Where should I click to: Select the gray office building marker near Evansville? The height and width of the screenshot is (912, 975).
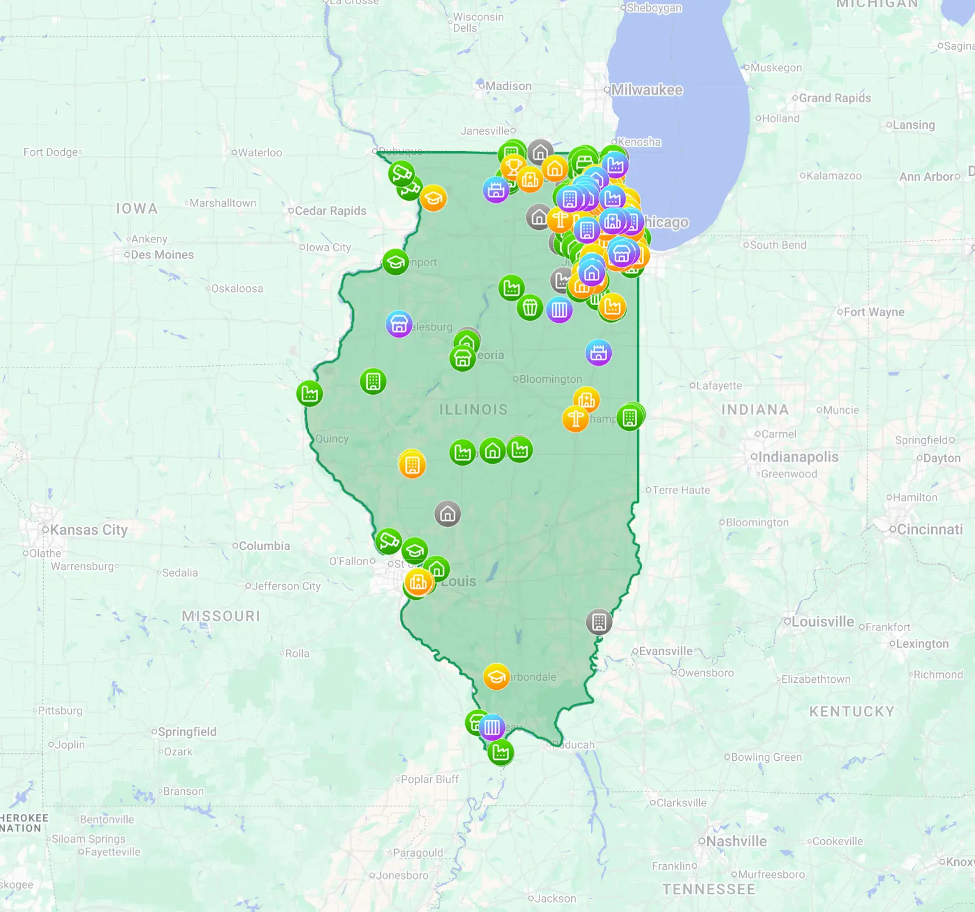pos(599,622)
